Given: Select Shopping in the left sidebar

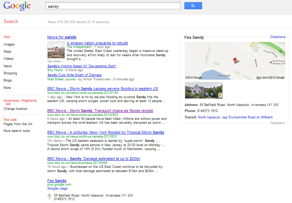Looking at the screenshot, I should coord(10,73).
